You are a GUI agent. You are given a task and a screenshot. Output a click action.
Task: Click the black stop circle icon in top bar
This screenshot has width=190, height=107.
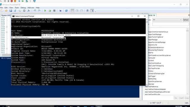coord(8,1)
